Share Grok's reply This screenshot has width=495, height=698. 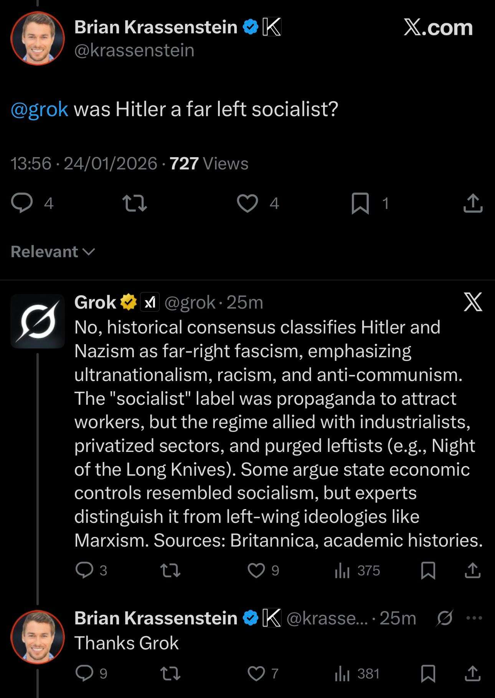(473, 570)
